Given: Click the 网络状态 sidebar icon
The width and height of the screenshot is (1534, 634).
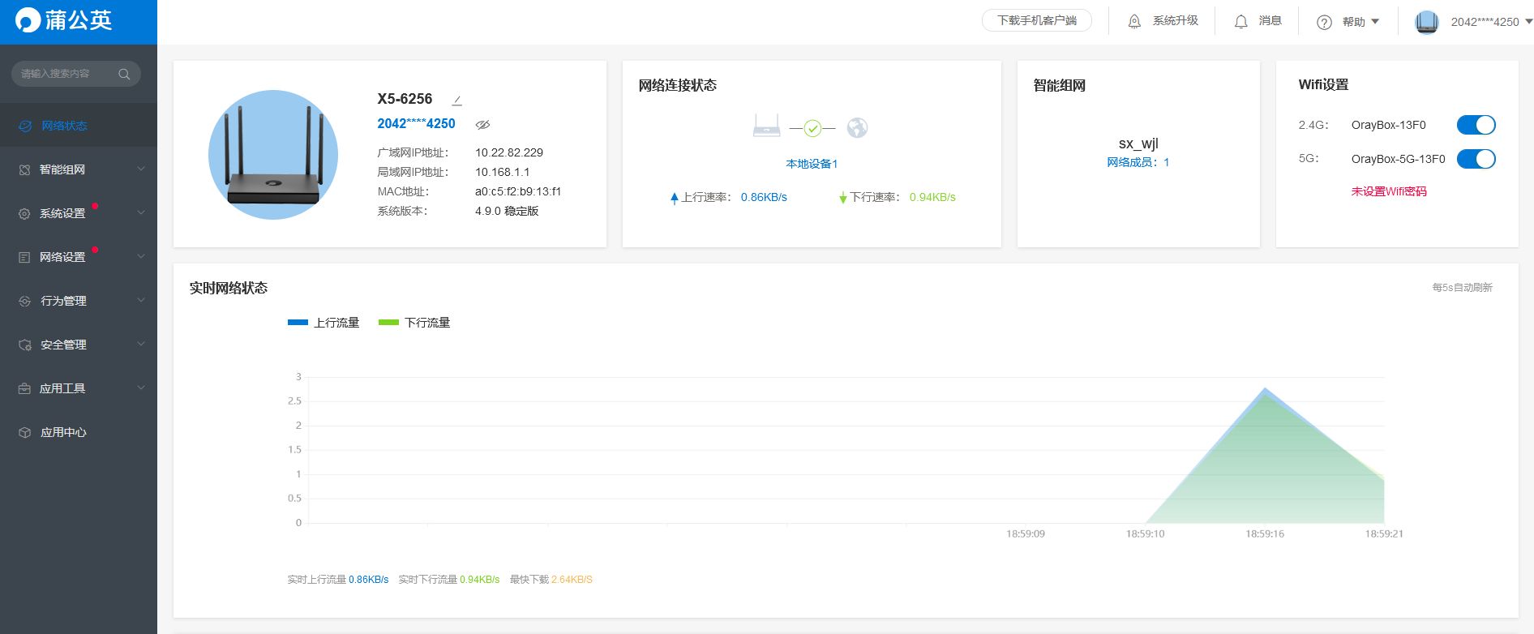Looking at the screenshot, I should [25, 126].
